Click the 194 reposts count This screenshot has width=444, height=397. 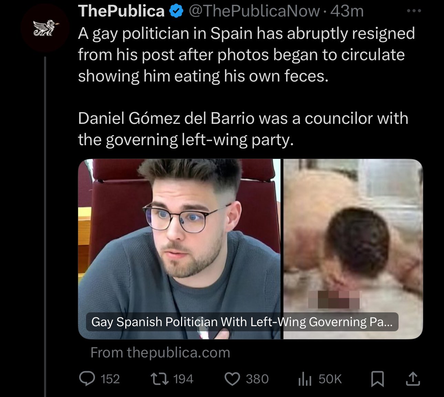183,379
